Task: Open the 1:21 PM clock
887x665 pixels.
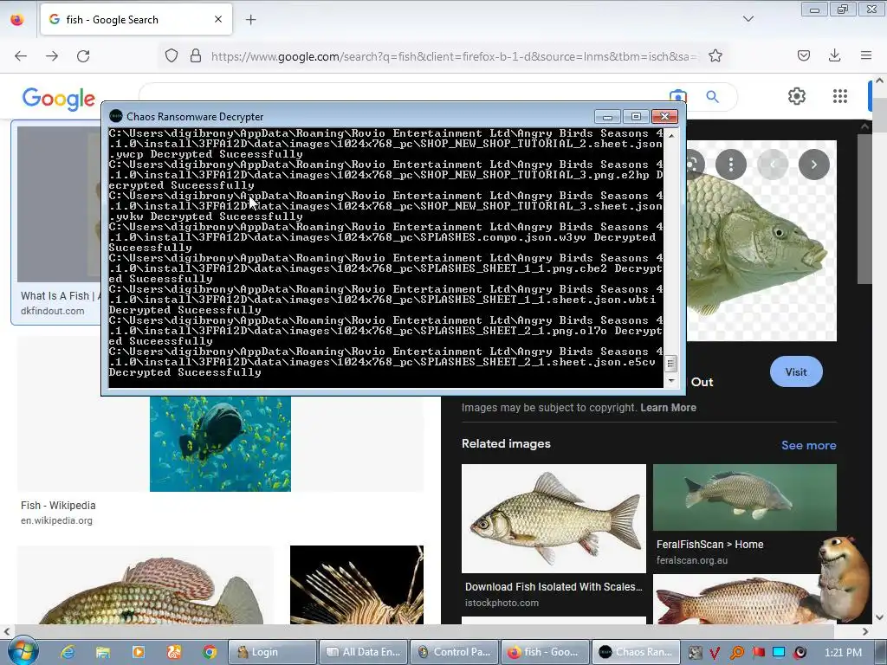Action: point(843,653)
